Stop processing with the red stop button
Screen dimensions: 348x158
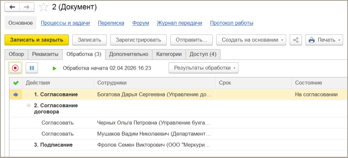tap(15, 68)
